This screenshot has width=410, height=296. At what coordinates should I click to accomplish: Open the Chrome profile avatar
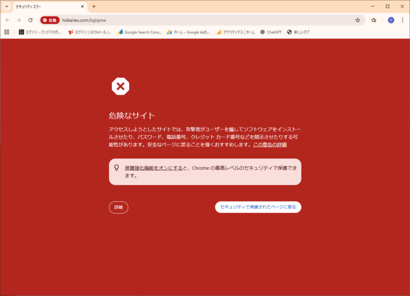coord(391,20)
